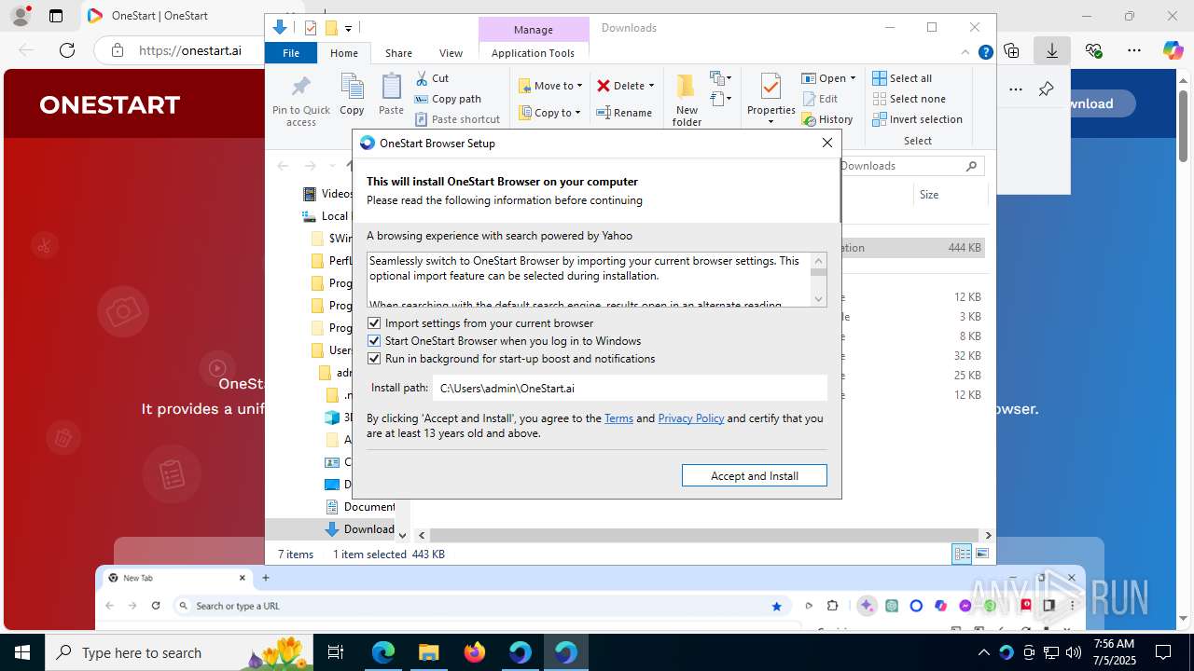The height and width of the screenshot is (671, 1194).
Task: Click Select all in ribbon
Action: (902, 78)
